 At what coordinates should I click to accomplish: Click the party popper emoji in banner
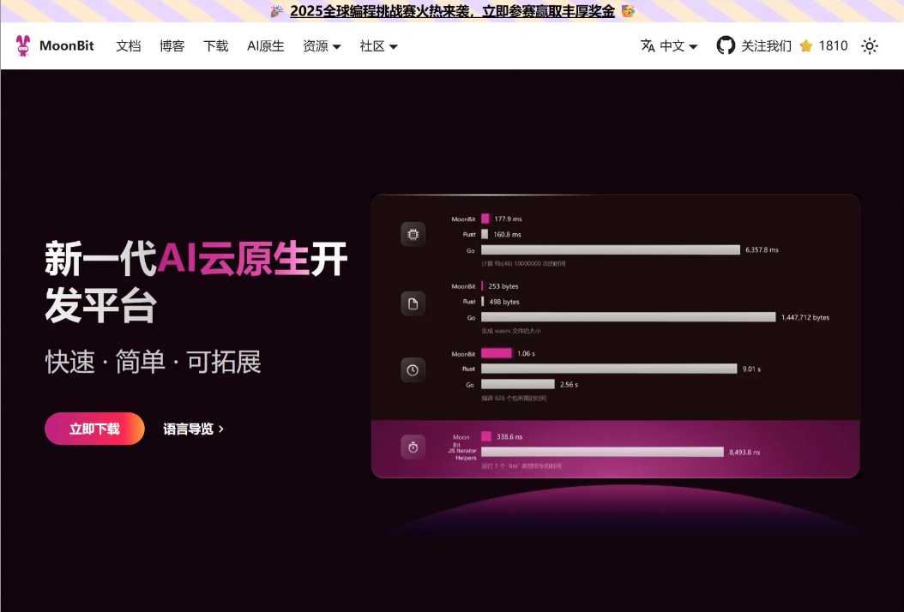tap(277, 11)
